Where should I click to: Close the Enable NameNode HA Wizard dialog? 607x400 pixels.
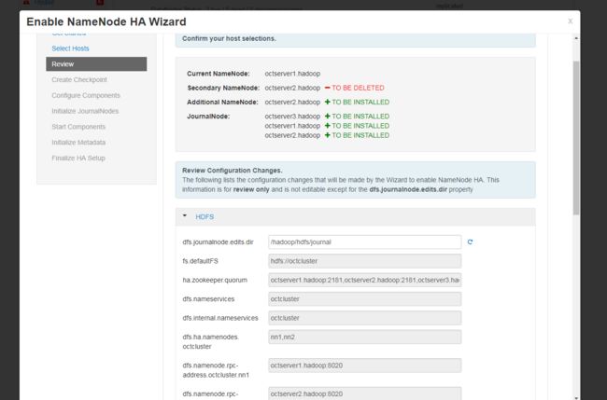tap(570, 21)
